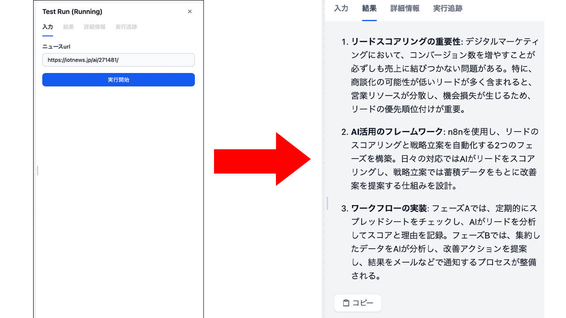The width and height of the screenshot is (566, 318).
Task: Switch to 実行追跡 tab in right results panel
Action: [x=448, y=8]
